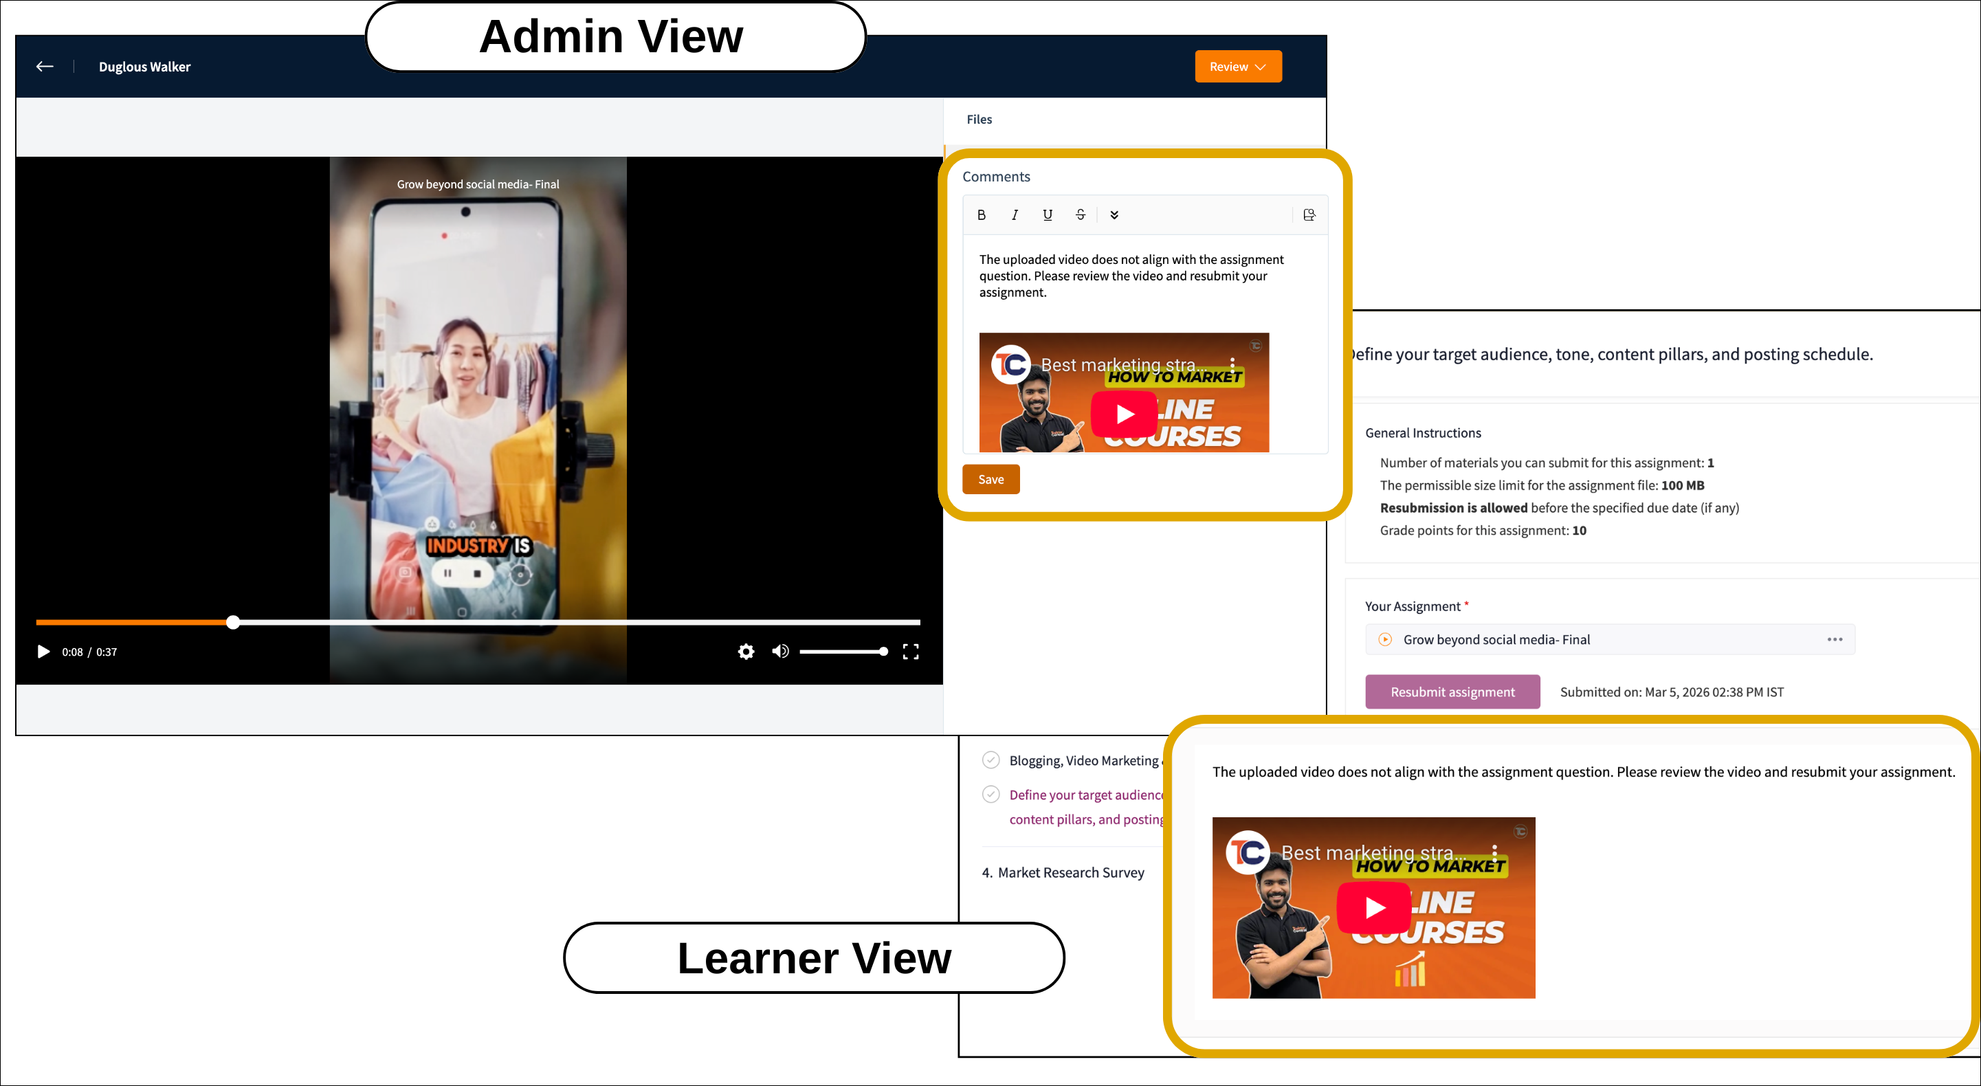Viewport: 1981px width, 1086px height.
Task: Apply italic formatting in Comments toolbar
Action: point(1015,214)
